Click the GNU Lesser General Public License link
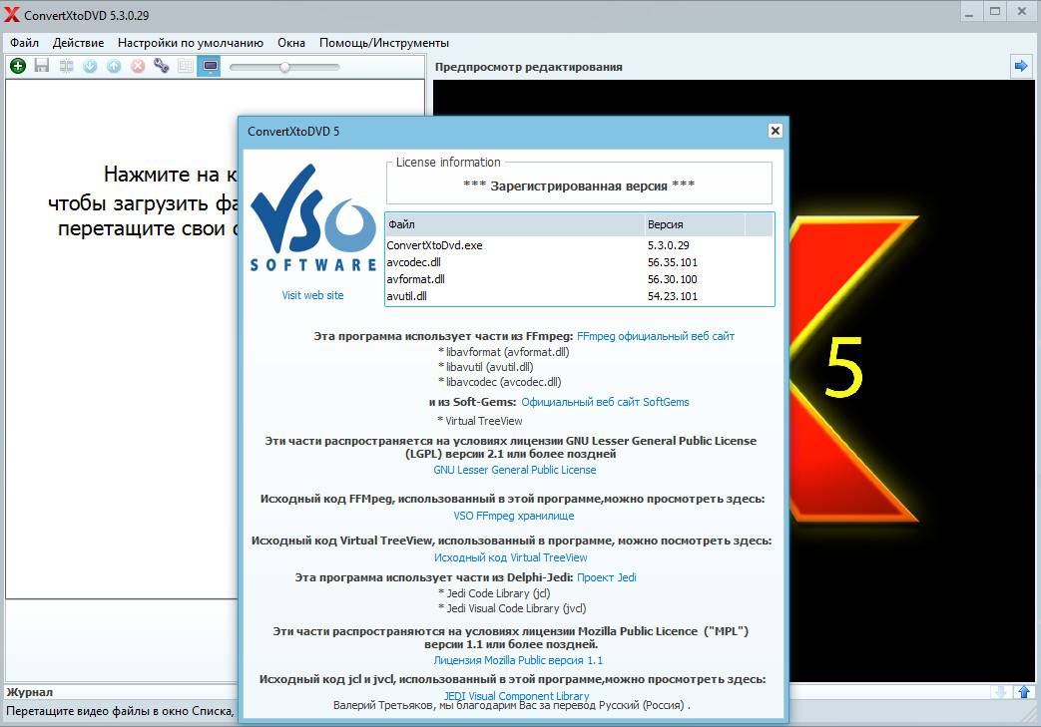 coord(515,470)
